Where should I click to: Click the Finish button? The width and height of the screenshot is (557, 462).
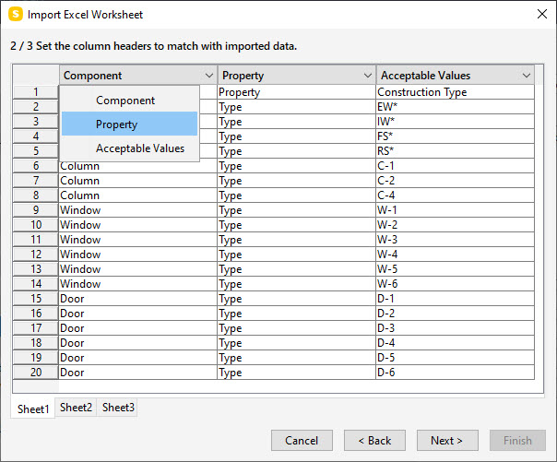pos(517,441)
